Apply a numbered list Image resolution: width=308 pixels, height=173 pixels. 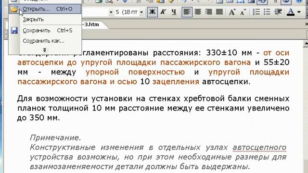(257, 12)
